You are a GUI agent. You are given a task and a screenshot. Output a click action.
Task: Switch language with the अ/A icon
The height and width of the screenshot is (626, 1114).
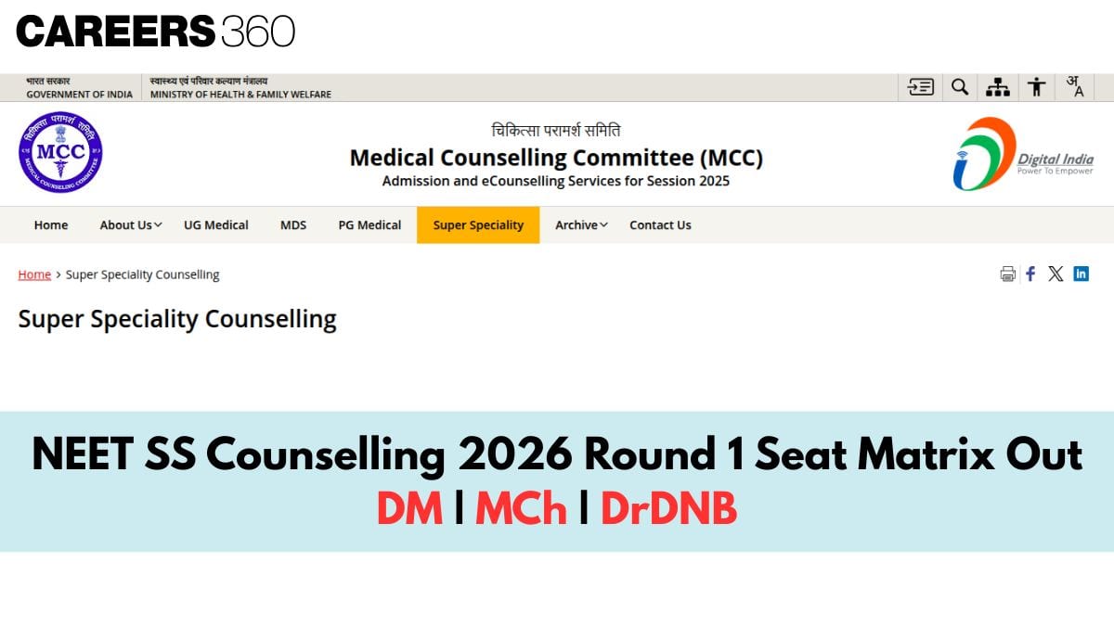[x=1075, y=87]
